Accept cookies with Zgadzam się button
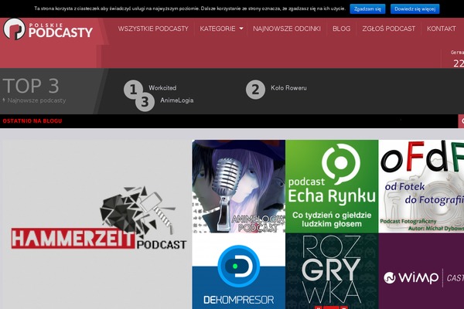Viewport: 464px width, 309px height. [367, 8]
